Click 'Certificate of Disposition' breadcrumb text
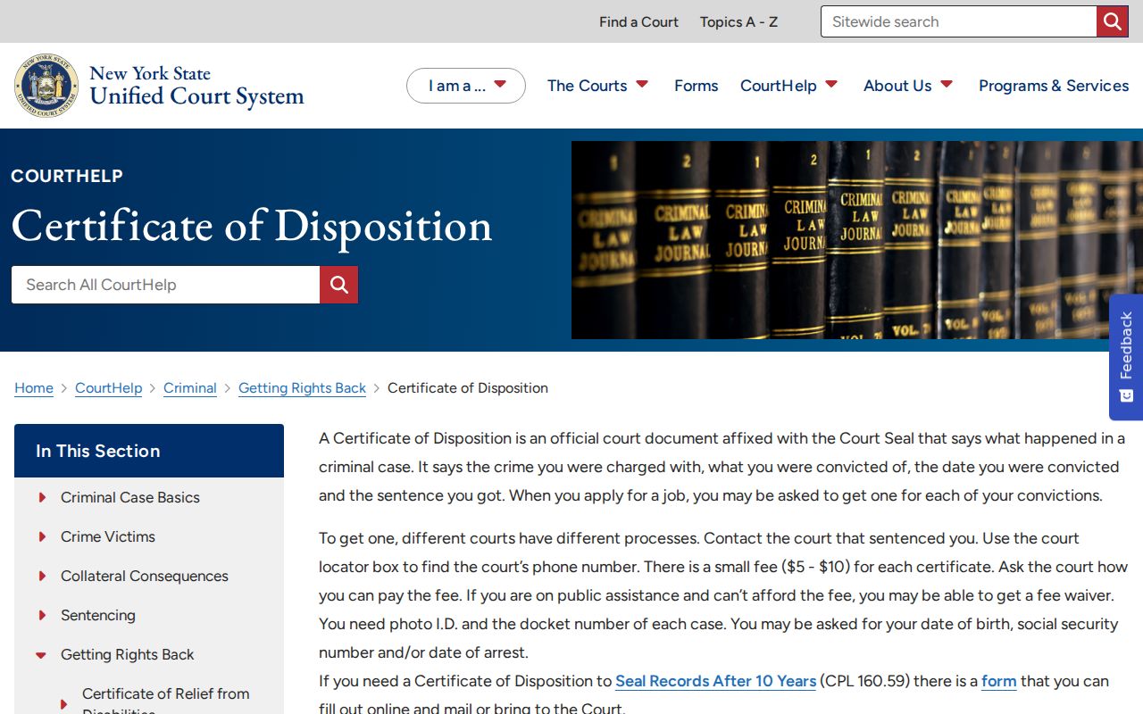 click(x=468, y=388)
